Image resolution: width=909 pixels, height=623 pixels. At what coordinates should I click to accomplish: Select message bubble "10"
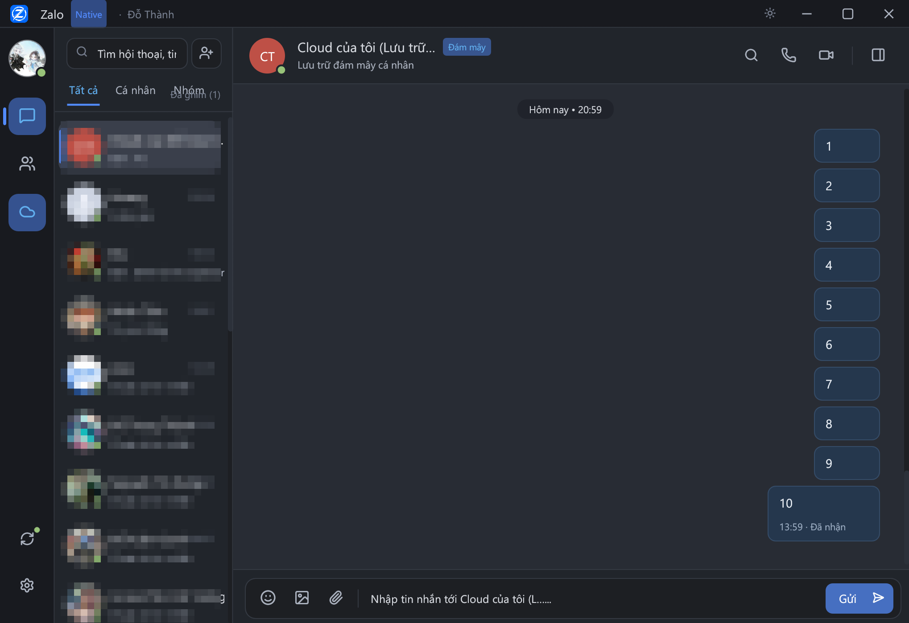click(x=823, y=514)
